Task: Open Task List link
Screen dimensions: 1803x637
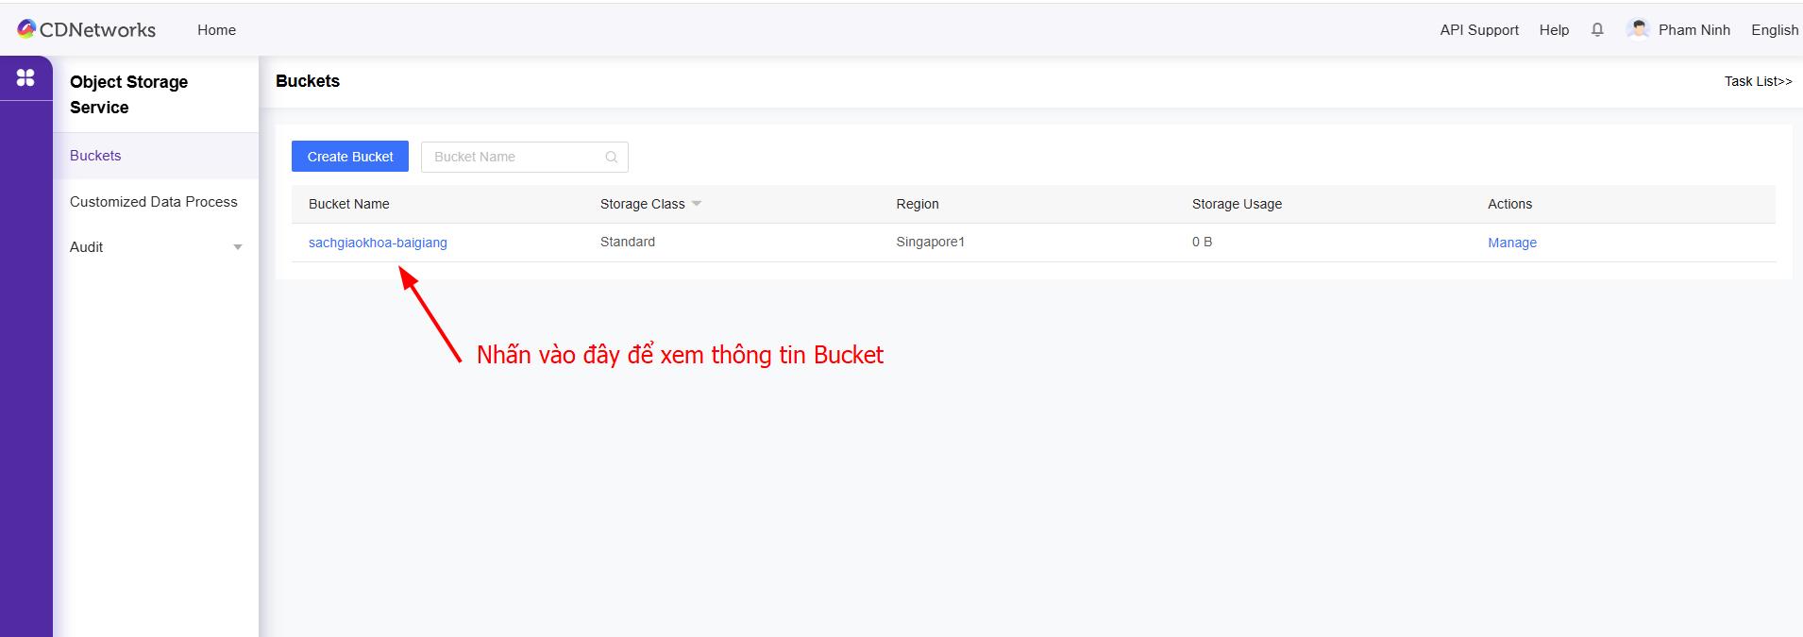Action: [x=1757, y=81]
